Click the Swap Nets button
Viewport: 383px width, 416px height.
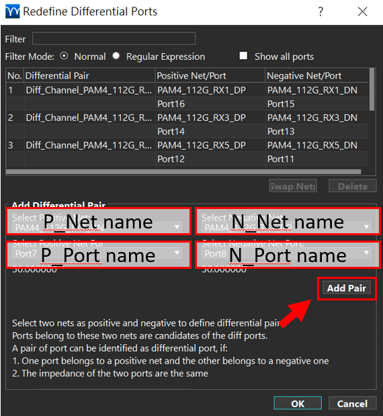click(x=293, y=186)
